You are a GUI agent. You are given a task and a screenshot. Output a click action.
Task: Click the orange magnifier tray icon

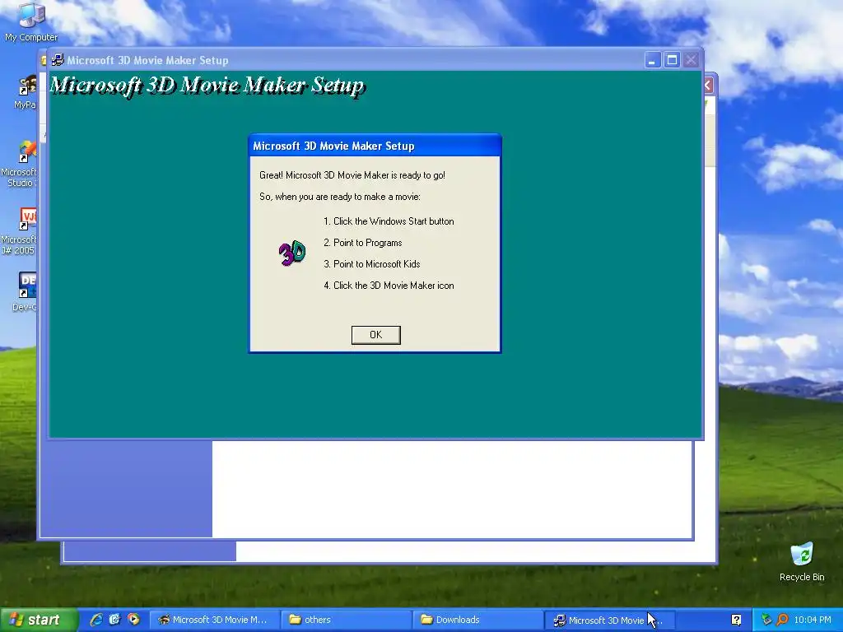click(782, 620)
